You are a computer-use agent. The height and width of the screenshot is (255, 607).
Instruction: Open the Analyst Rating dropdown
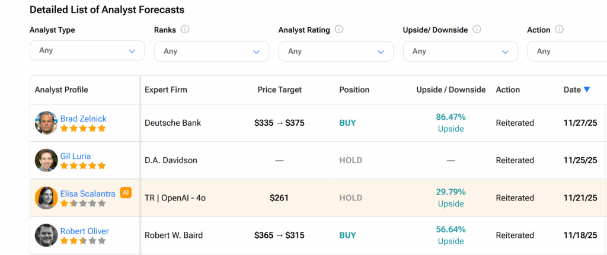click(336, 51)
